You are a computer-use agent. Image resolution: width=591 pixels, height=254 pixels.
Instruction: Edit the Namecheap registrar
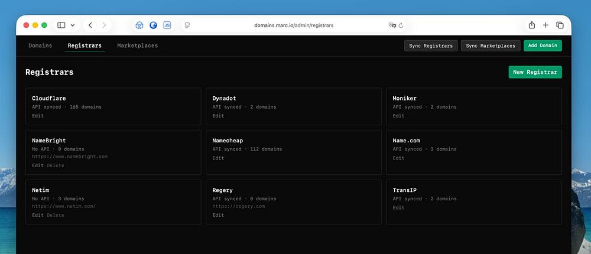click(218, 158)
